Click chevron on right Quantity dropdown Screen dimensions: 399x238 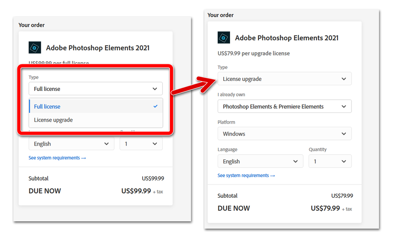[x=344, y=161]
